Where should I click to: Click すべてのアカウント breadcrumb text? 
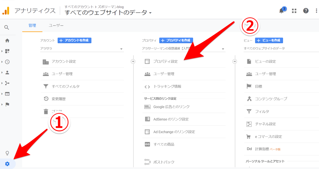point(79,7)
